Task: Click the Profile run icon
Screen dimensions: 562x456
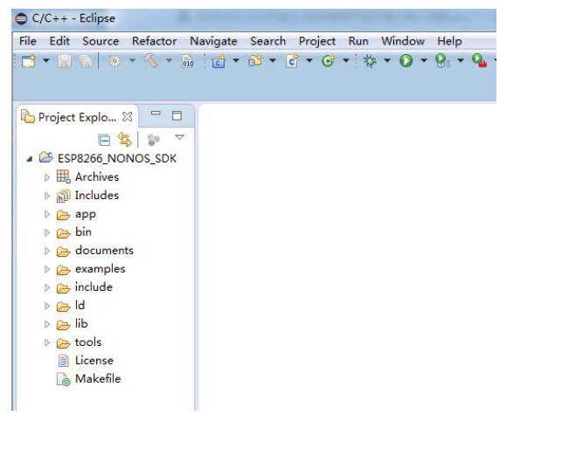Action: point(442,61)
